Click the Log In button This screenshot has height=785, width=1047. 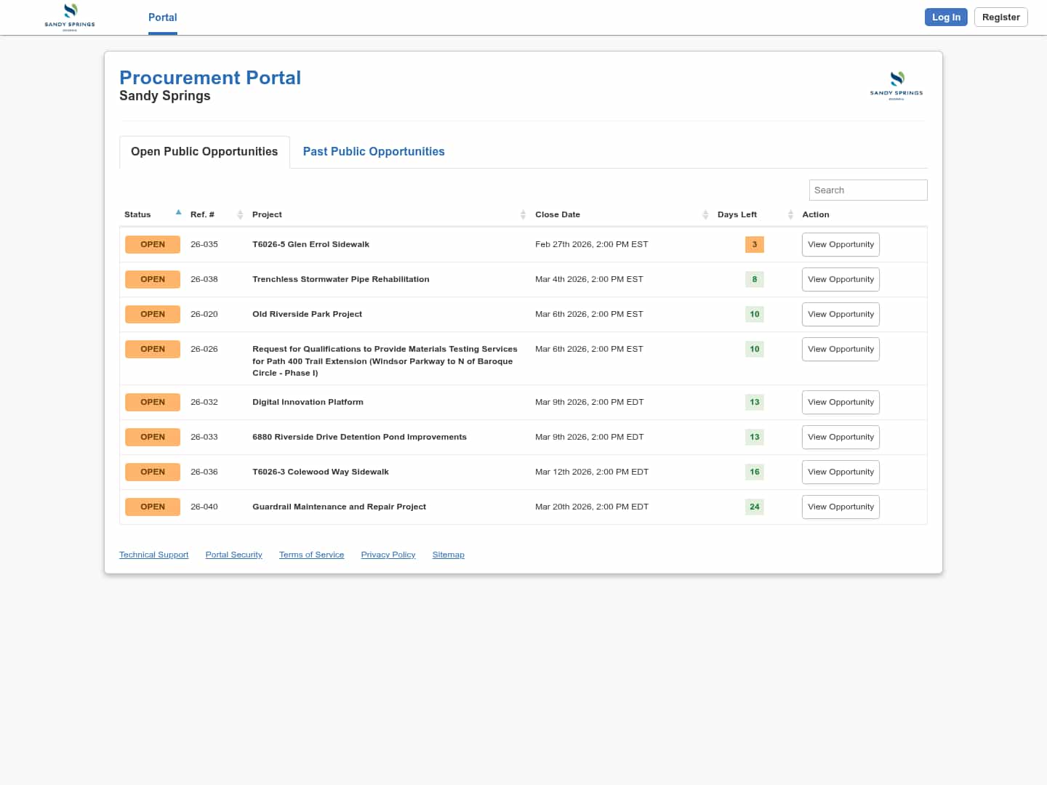coord(945,17)
